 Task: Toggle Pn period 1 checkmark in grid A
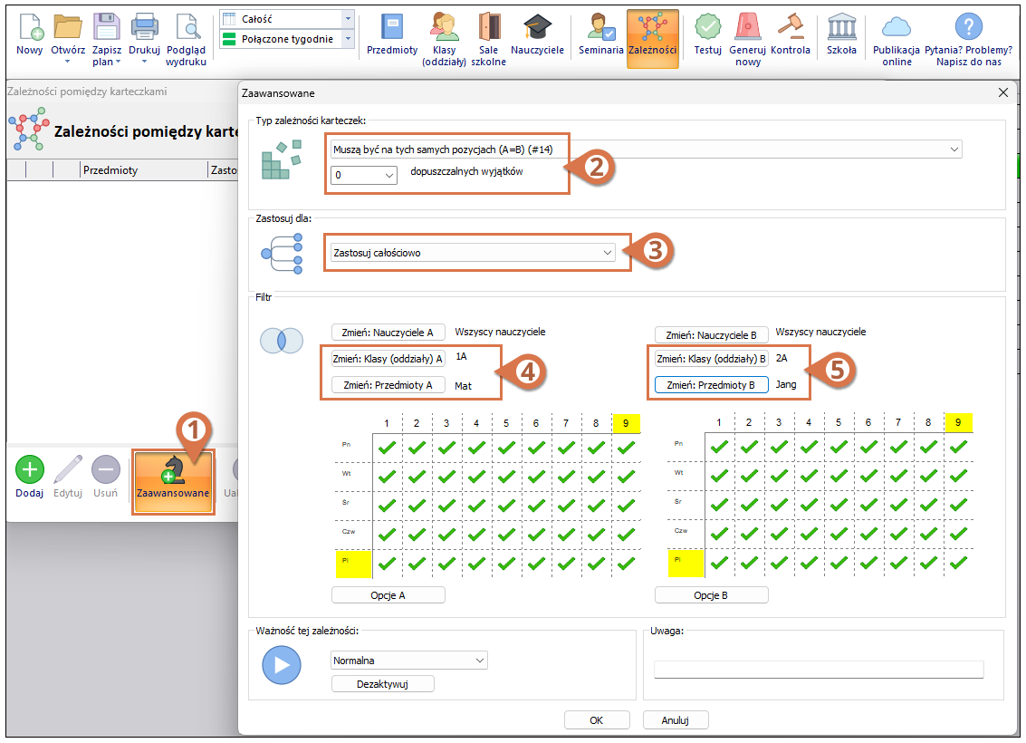[387, 447]
